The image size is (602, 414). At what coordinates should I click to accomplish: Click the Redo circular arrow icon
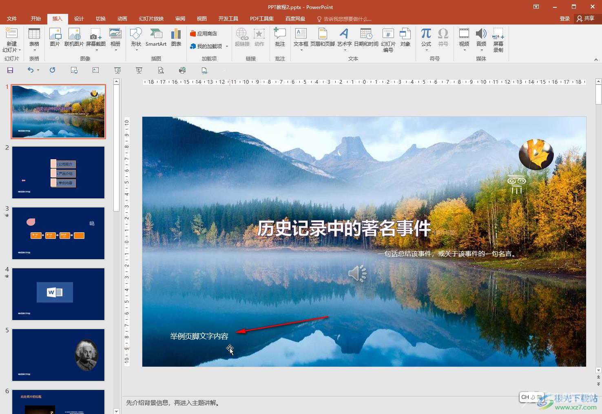[x=52, y=70]
